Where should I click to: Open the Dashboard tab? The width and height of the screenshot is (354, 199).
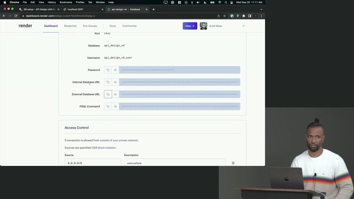click(x=51, y=26)
